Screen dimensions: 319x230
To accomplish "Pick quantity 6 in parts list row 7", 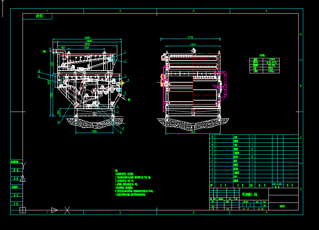I will 252,157.
